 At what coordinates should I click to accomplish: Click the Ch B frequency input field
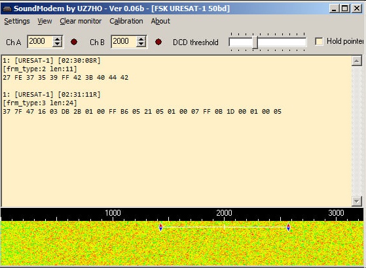tap(124, 41)
